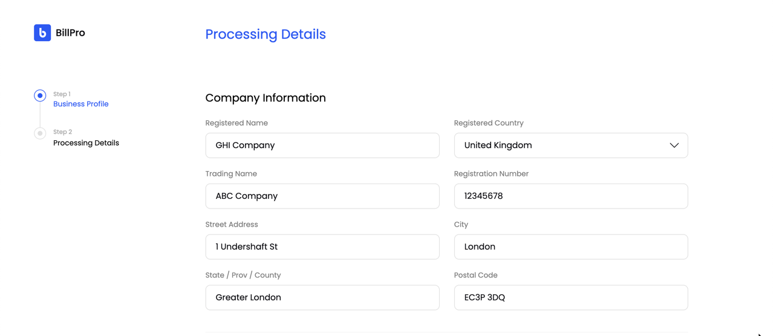
Task: Click the Registration Number field 12345678
Action: point(570,196)
